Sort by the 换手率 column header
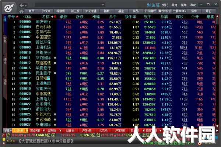Screen dimensions: 221x147 click(130, 17)
